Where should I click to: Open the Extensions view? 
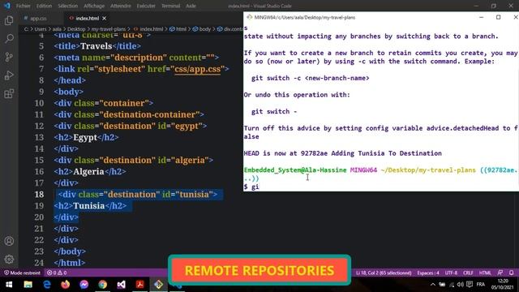pos(9,94)
